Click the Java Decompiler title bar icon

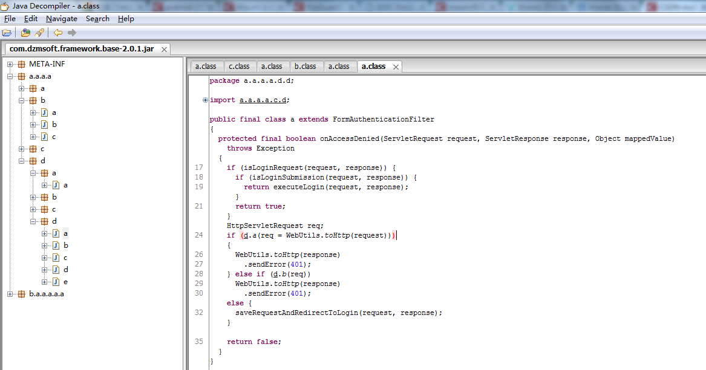[5, 6]
